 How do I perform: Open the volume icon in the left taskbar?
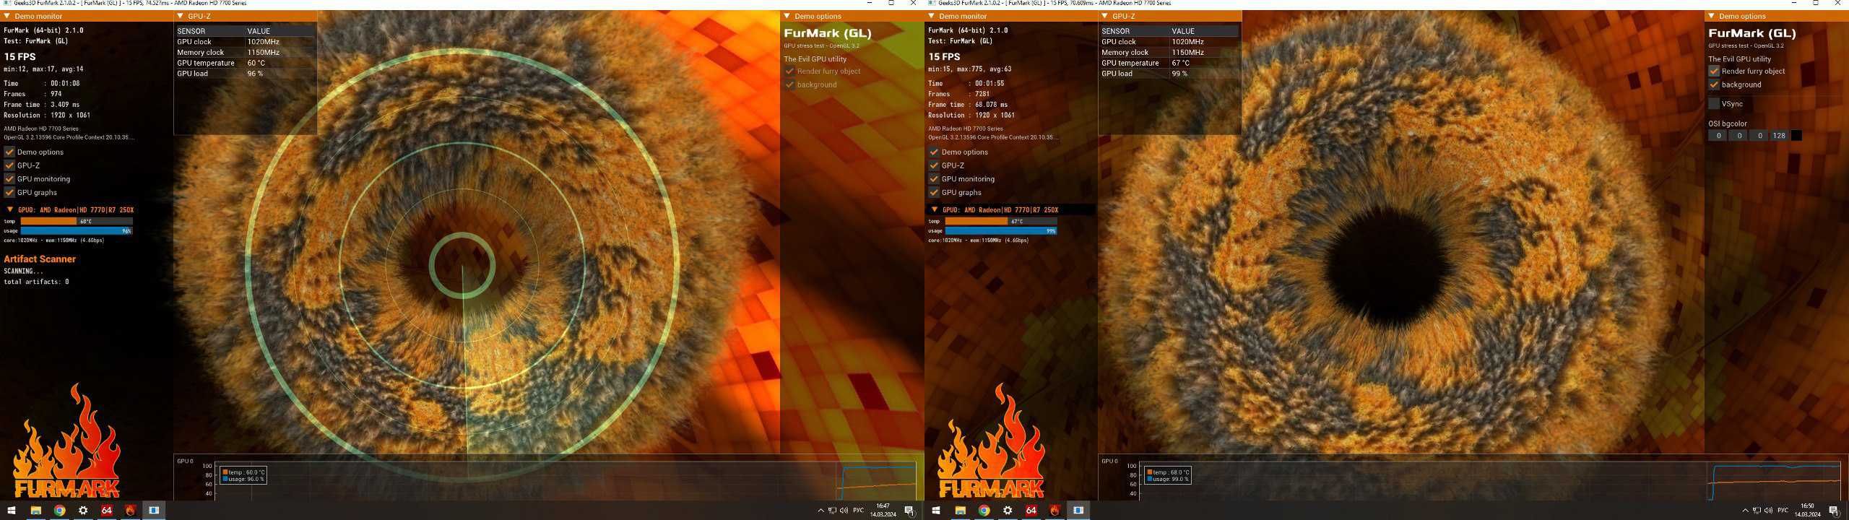click(x=844, y=511)
